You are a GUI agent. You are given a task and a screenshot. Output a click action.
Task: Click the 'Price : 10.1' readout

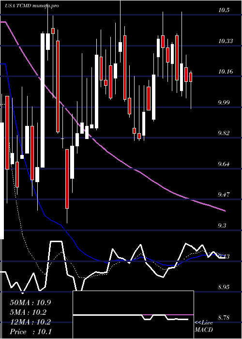[x=30, y=332]
